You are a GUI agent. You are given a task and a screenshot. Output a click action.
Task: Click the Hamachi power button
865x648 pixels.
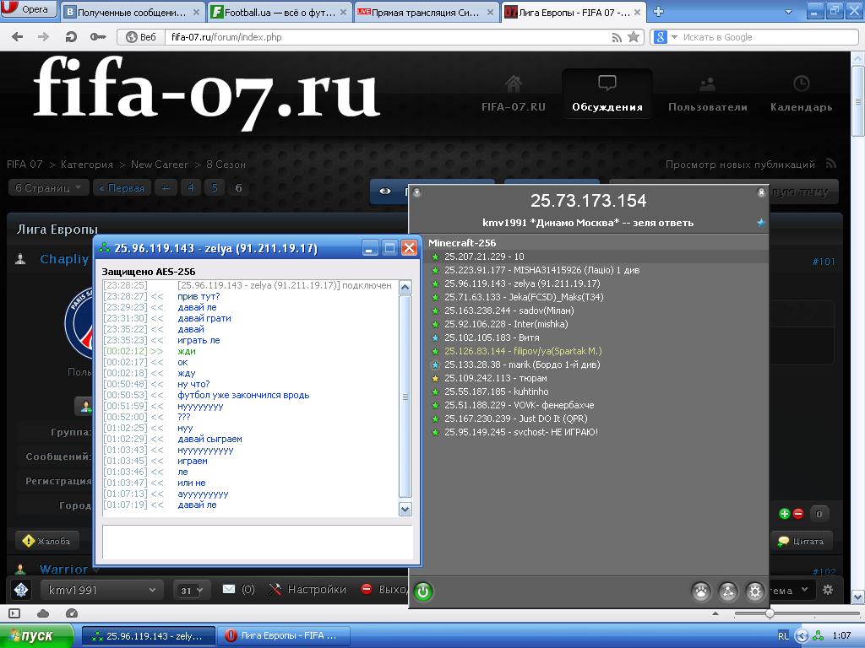pyautogui.click(x=423, y=591)
